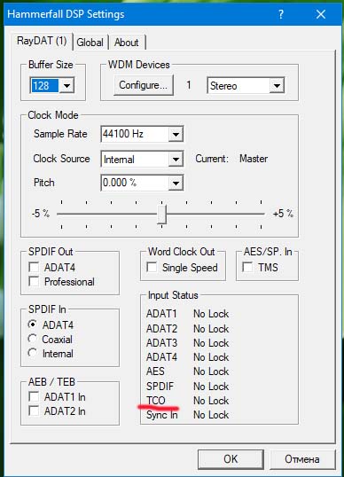
Task: Click the Current: Master clock text
Action: click(231, 159)
